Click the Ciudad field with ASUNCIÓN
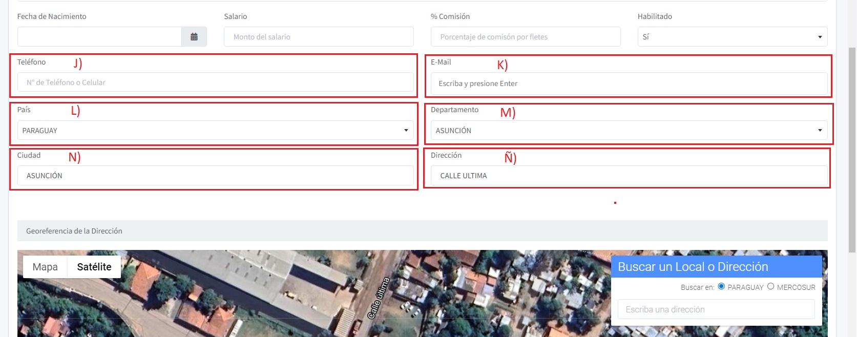857x337 pixels. click(x=215, y=176)
